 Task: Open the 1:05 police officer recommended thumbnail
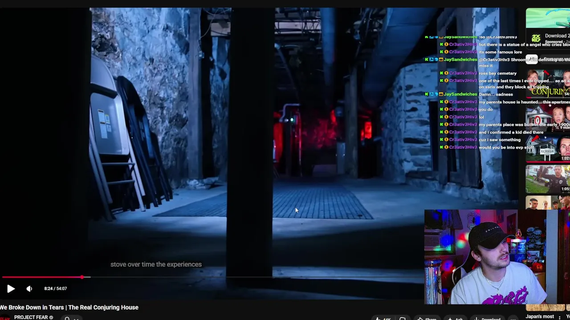(x=548, y=179)
